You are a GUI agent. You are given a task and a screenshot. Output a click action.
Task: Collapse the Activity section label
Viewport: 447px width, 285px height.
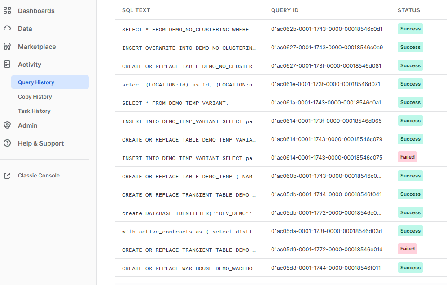pos(30,65)
